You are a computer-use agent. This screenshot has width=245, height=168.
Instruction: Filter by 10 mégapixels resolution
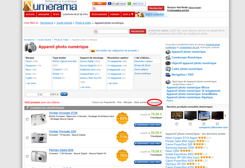114,61
